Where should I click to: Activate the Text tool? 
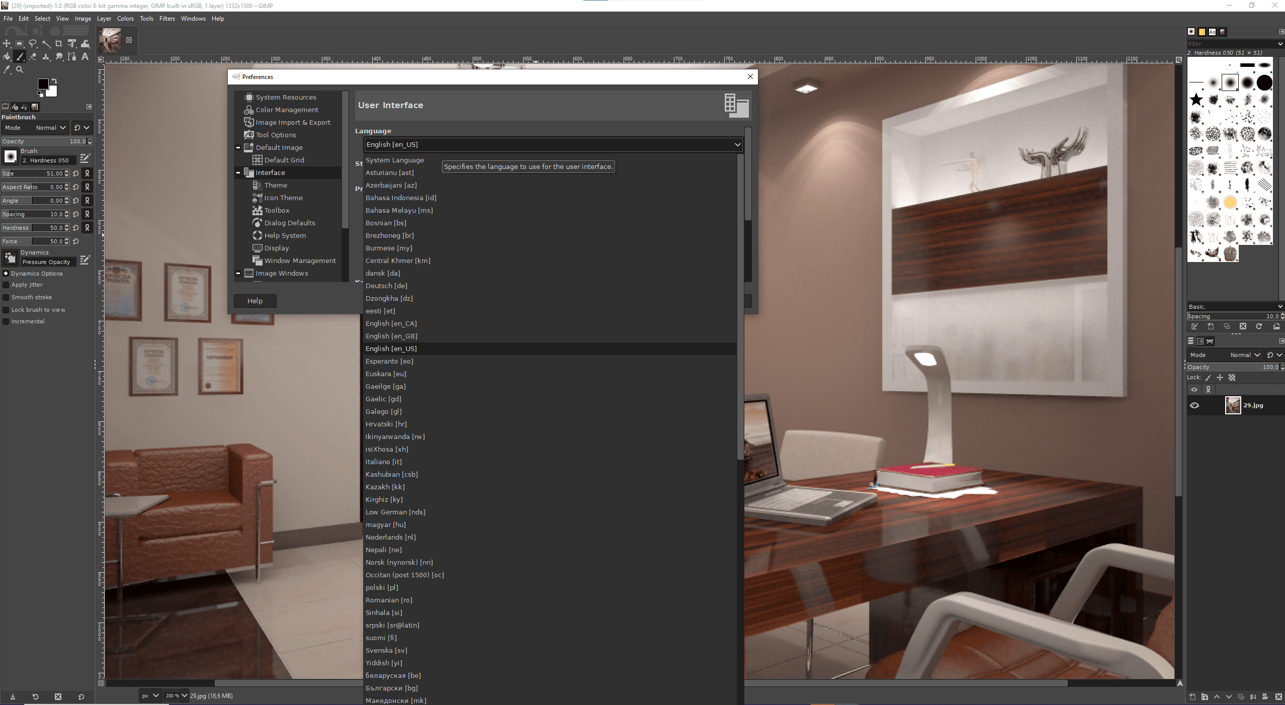click(85, 57)
